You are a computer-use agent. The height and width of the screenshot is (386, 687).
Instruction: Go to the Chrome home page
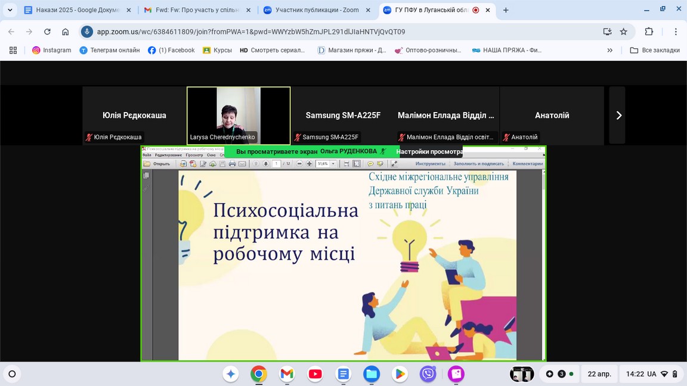65,32
